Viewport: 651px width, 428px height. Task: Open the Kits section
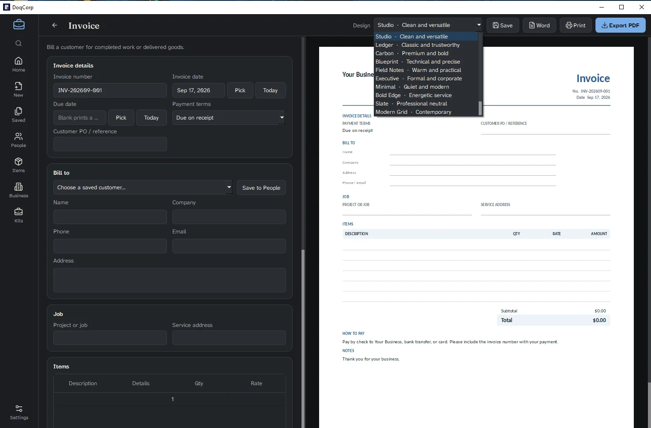(19, 215)
